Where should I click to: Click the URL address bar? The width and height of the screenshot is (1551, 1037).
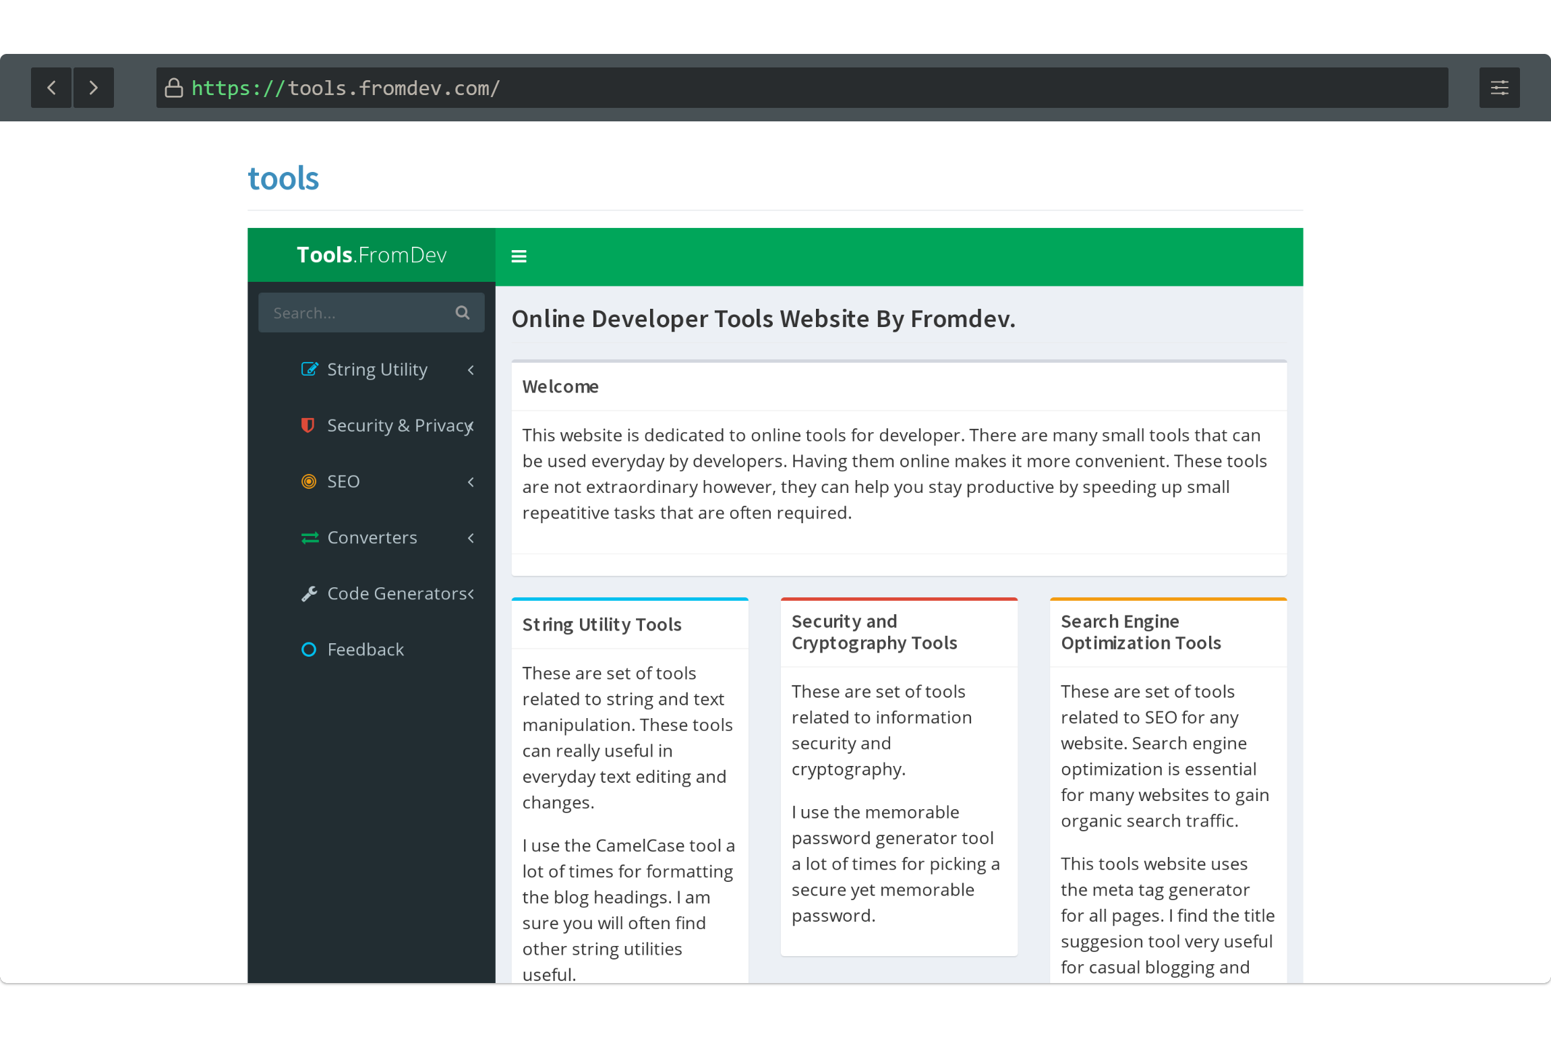point(802,88)
